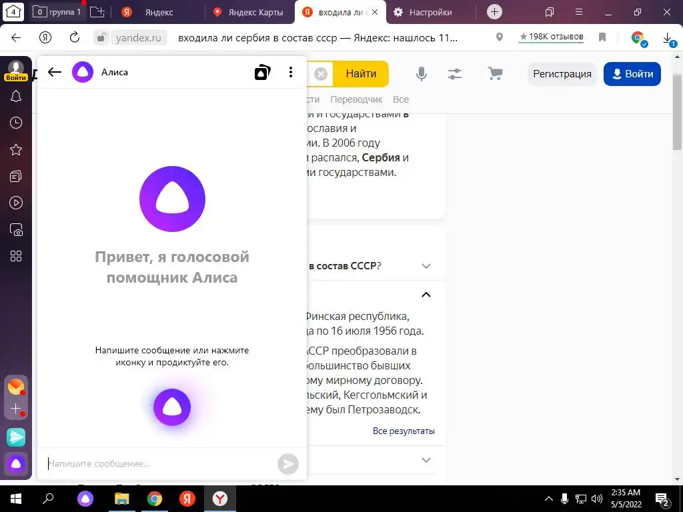683x512 pixels.
Task: Start voice search microphone
Action: (x=422, y=74)
